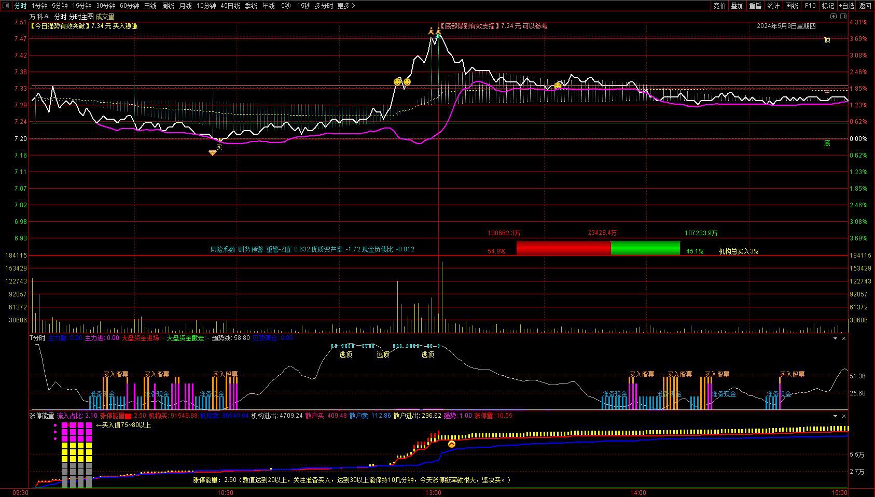The width and height of the screenshot is (875, 497).
Task: Switch to the 30分钟 chart period
Action: point(105,6)
